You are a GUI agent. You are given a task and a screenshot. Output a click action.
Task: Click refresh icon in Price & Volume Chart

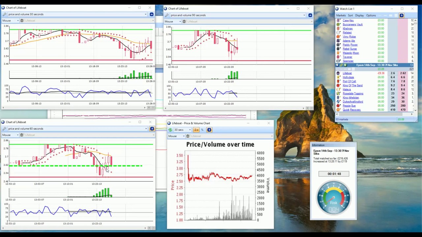[170, 130]
